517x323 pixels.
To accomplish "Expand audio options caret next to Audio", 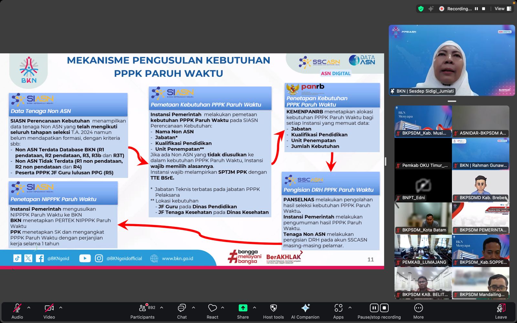I will 29,308.
